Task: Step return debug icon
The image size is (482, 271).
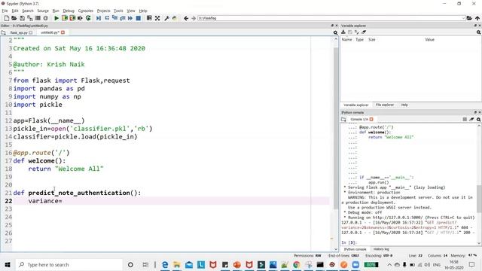Action: [x=122, y=18]
